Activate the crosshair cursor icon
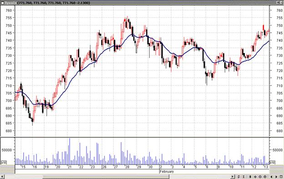 255,177
